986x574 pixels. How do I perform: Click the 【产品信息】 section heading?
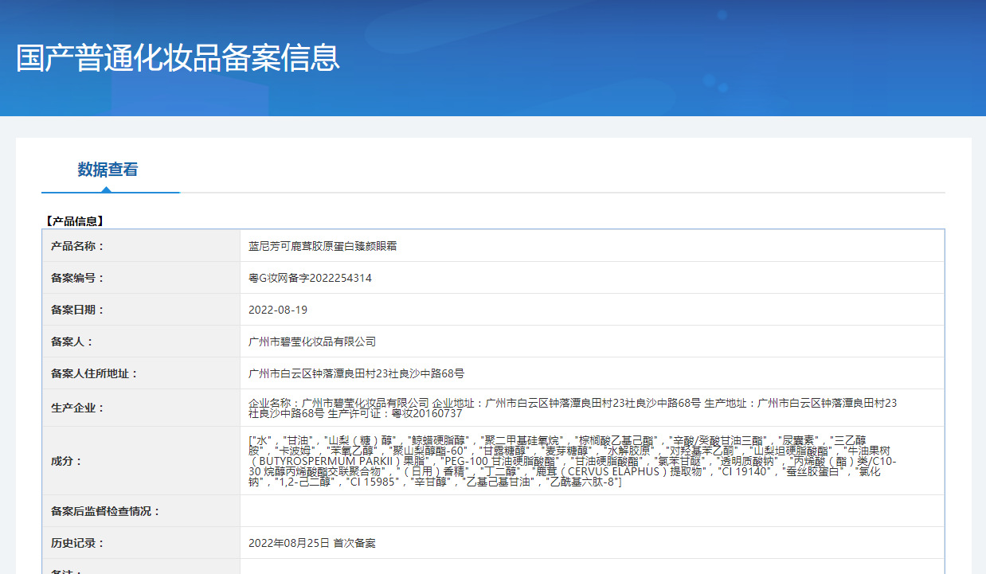74,221
